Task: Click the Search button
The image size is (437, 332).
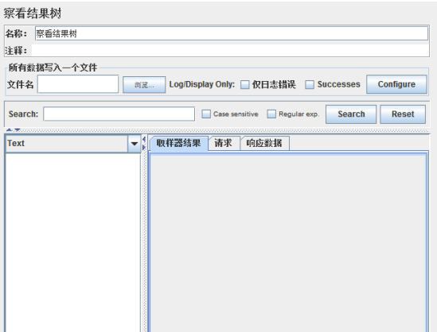Action: point(351,114)
